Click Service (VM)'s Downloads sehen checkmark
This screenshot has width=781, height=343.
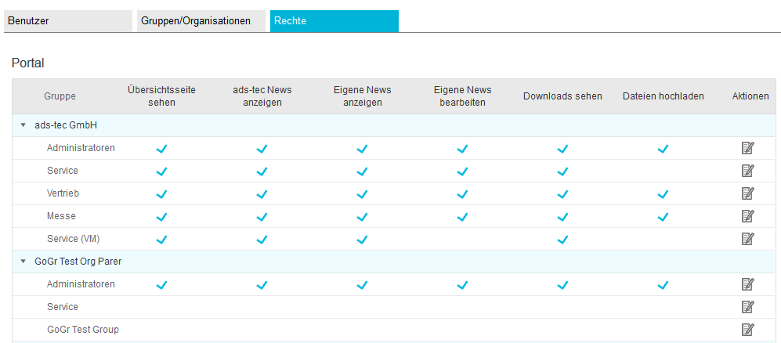pos(562,240)
